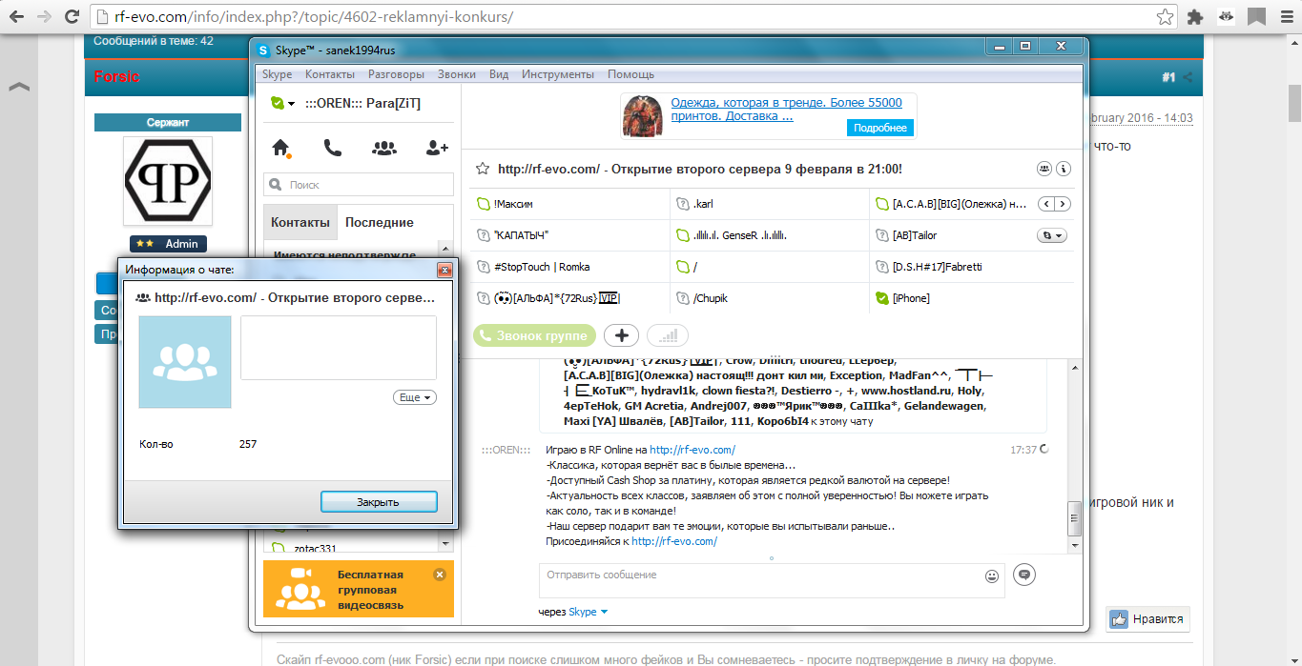The height and width of the screenshot is (666, 1302).
Task: Show previous participants with the left arrow
Action: click(1044, 204)
